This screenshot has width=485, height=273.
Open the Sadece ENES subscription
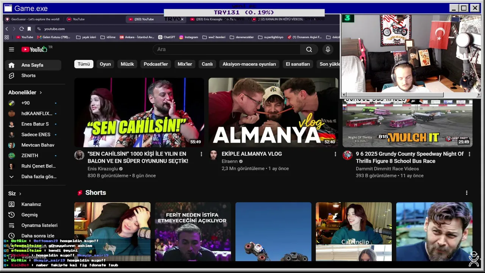33,135
